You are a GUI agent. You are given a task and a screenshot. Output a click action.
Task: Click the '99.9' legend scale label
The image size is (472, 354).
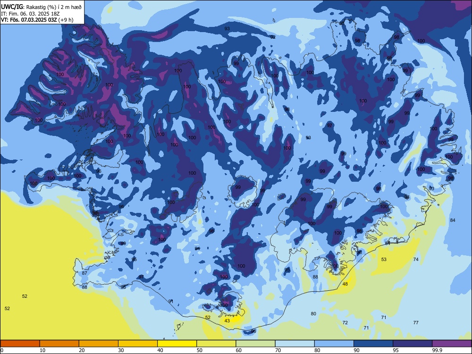[x=437, y=350]
